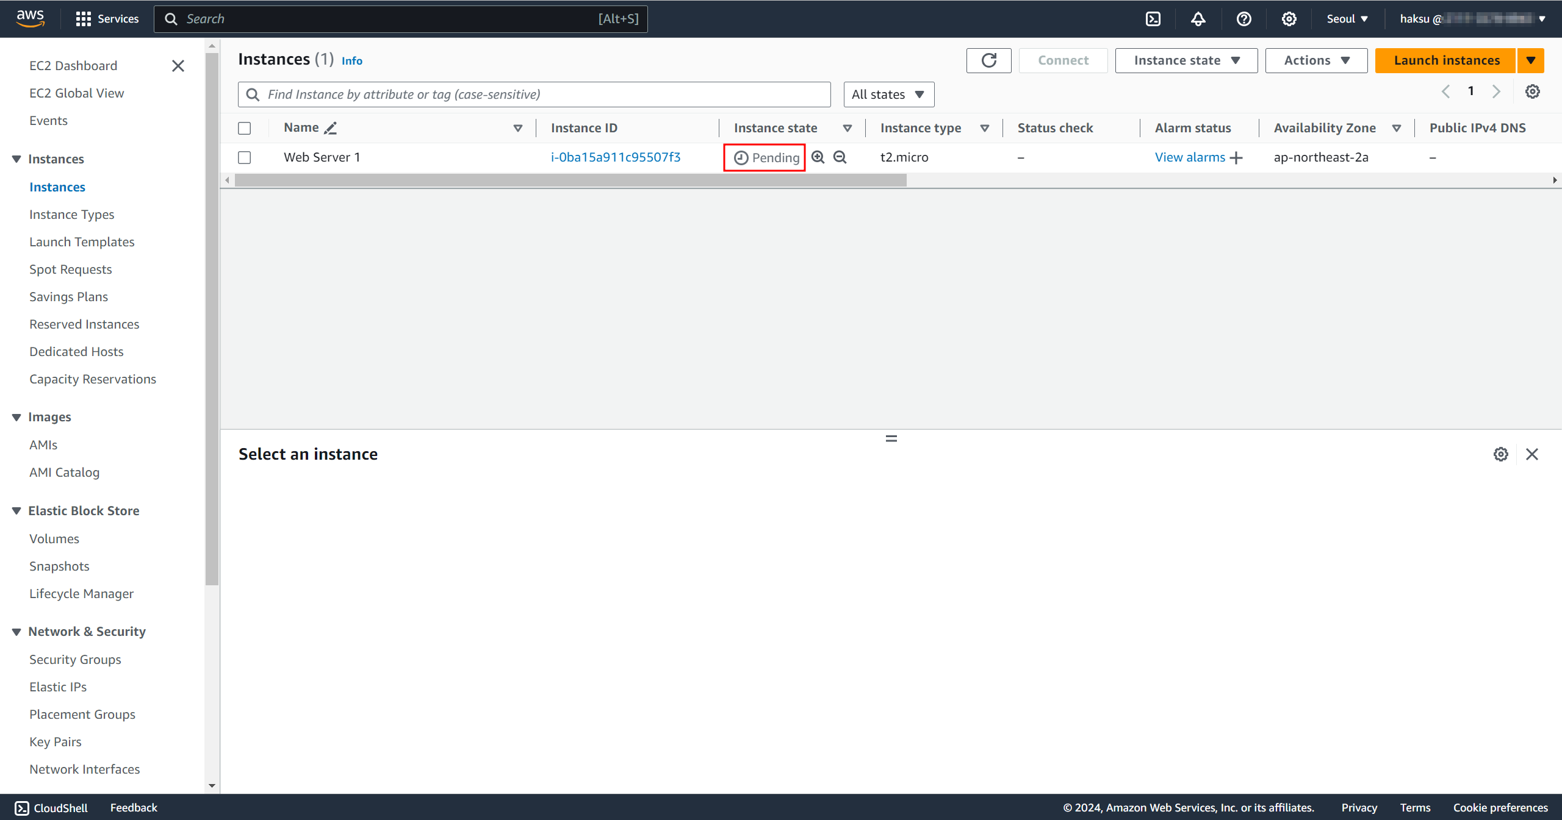Viewport: 1562px width, 820px height.
Task: Open the Services grid menu
Action: [x=83, y=19]
